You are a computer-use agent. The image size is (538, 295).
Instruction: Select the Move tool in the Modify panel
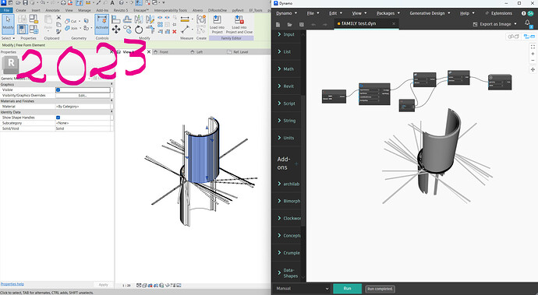[x=116, y=30]
